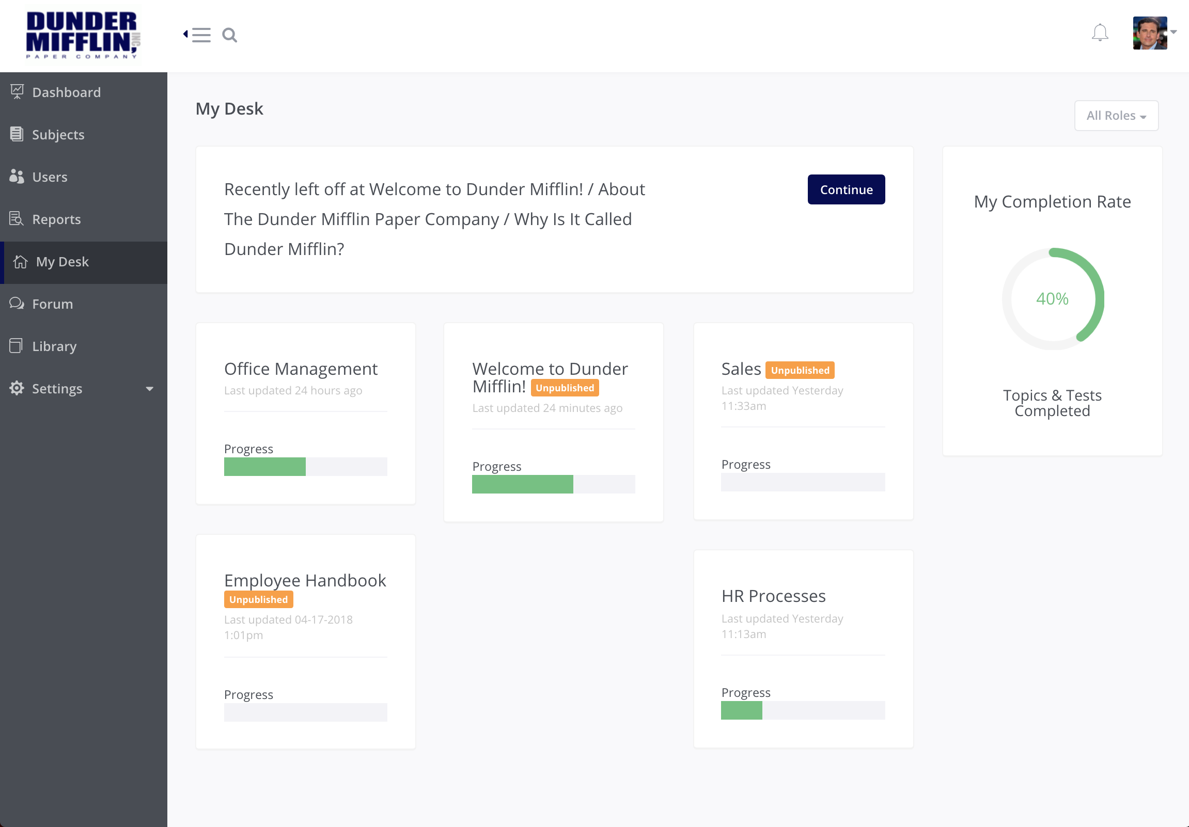Open the Forum sidebar icon

coord(17,304)
